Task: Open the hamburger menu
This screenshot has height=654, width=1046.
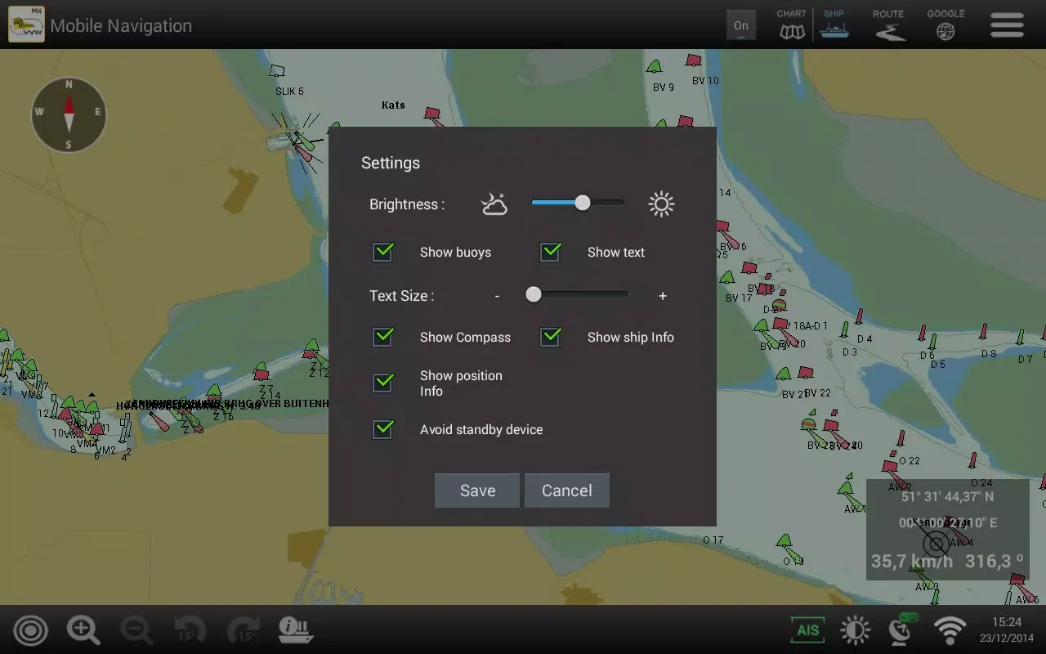Action: coord(1007,25)
